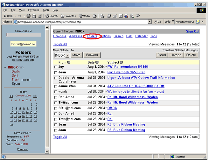Check the box for Joy's message

click(x=56, y=67)
